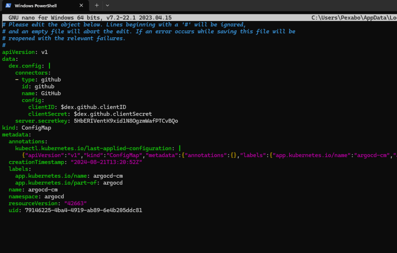Close the Windows PowerShell tab
This screenshot has height=253, width=397.
point(81,5)
